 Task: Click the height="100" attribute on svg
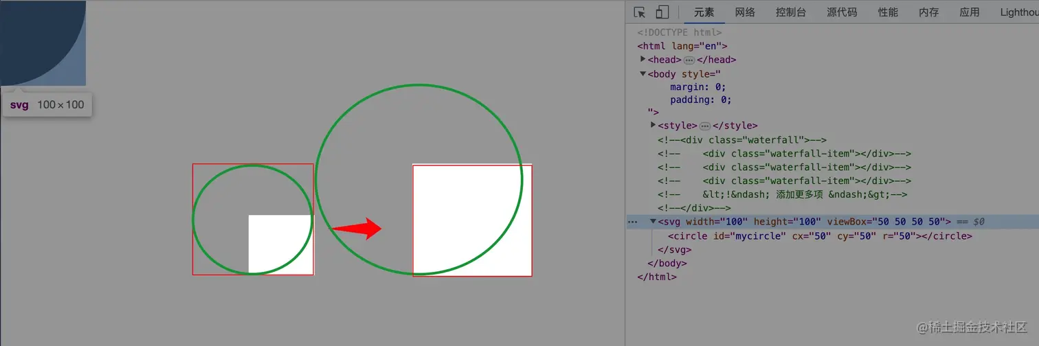coord(787,222)
